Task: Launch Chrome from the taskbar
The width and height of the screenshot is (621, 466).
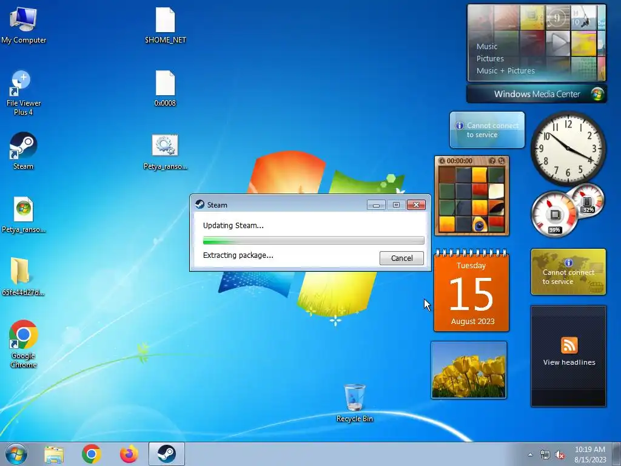Action: click(x=92, y=454)
